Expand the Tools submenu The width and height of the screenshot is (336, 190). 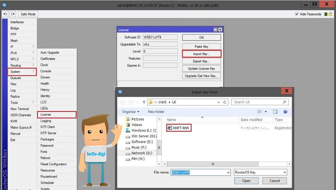[x=34, y=102]
